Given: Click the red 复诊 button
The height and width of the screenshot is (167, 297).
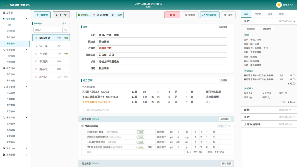Looking at the screenshot, I should tap(172, 15).
